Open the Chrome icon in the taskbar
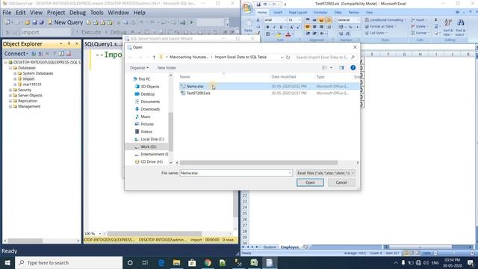The width and height of the screenshot is (478, 269). click(x=208, y=262)
